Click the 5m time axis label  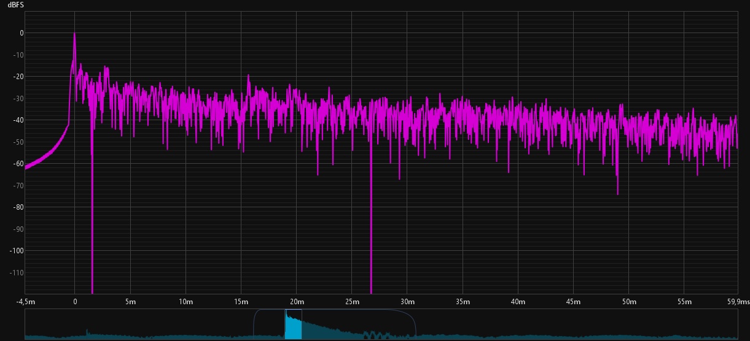pyautogui.click(x=130, y=302)
